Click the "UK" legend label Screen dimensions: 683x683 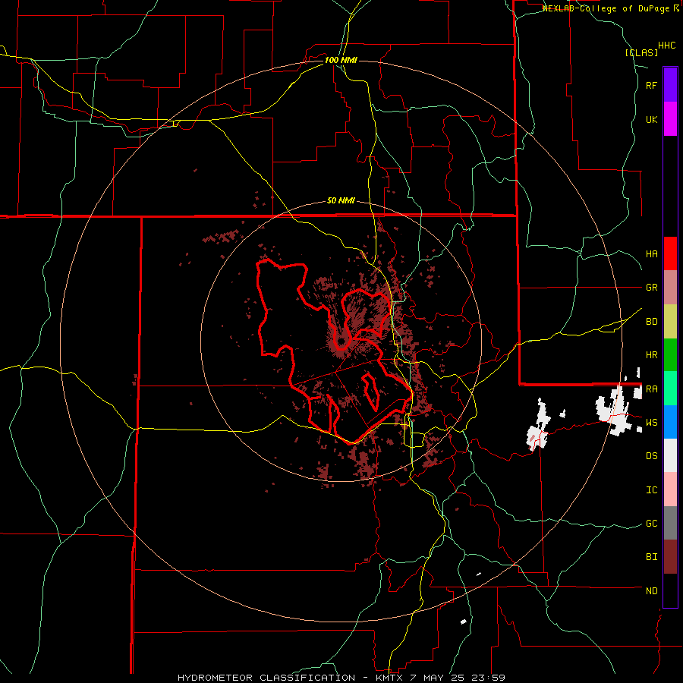click(x=651, y=119)
